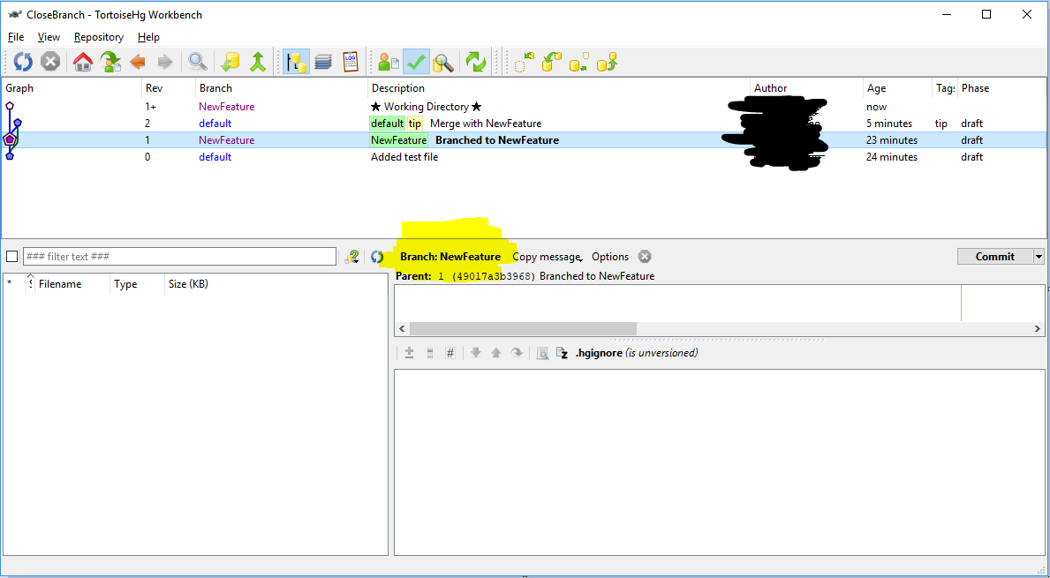Click into the filter text field
Image resolution: width=1050 pixels, height=578 pixels.
click(179, 256)
